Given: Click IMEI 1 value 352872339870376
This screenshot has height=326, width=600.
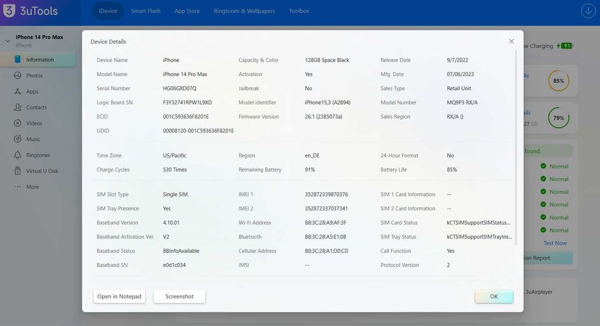Looking at the screenshot, I should coord(326,194).
